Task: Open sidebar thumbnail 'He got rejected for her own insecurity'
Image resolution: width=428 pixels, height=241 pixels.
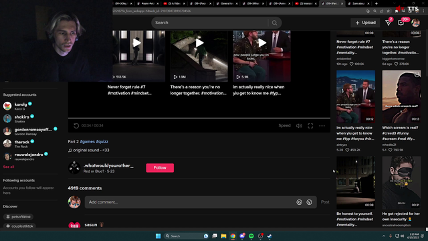Action: click(401, 183)
